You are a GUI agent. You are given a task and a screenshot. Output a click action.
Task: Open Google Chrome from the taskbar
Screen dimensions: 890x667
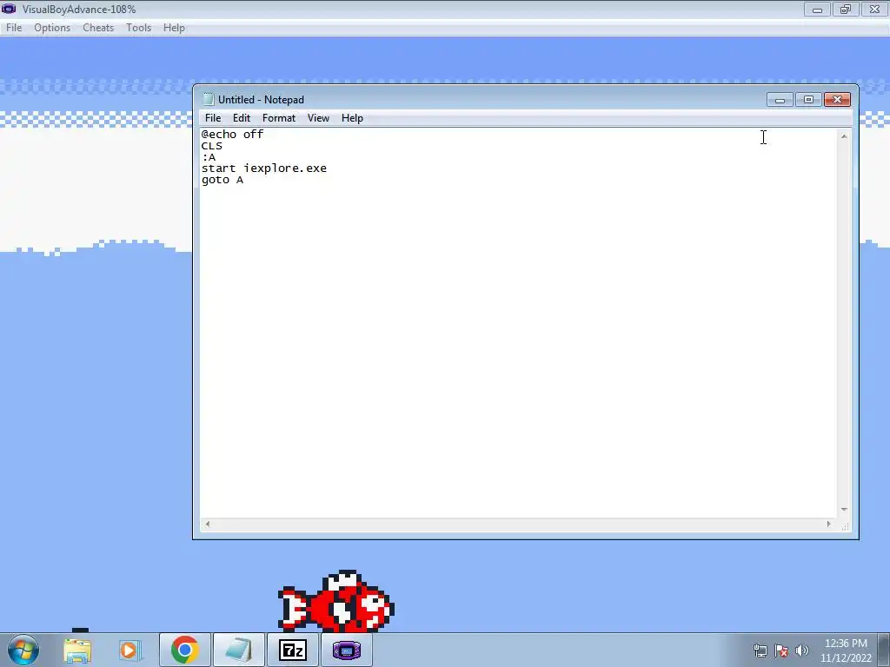pyautogui.click(x=184, y=650)
